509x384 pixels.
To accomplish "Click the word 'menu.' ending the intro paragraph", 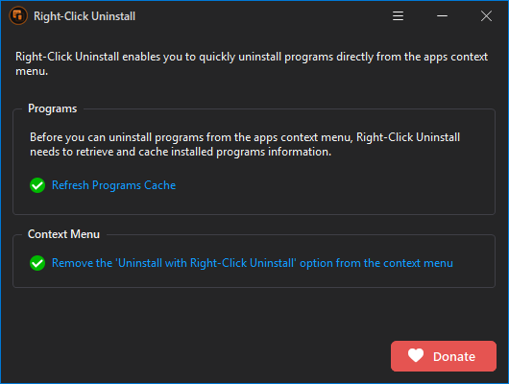I will pyautogui.click(x=32, y=71).
